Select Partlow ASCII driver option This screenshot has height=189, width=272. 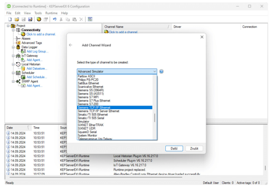tap(115, 76)
